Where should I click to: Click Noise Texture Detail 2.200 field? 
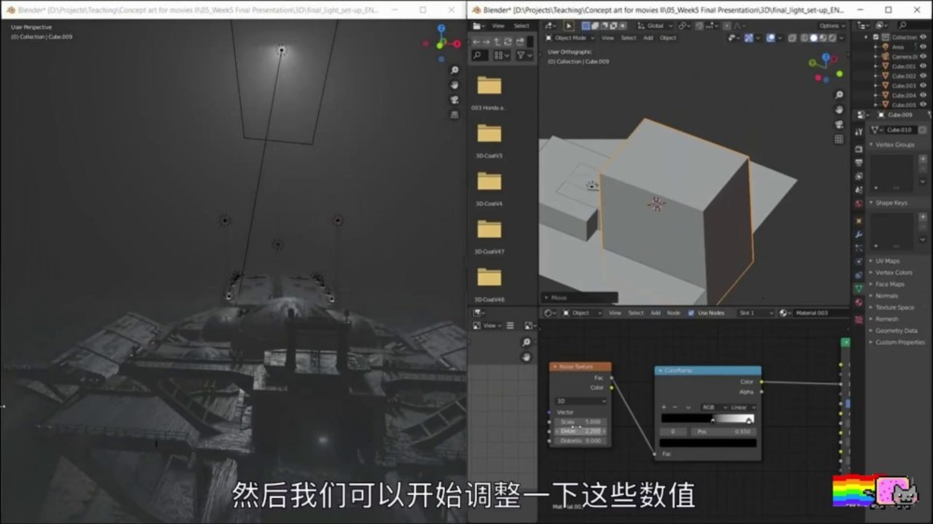(580, 431)
